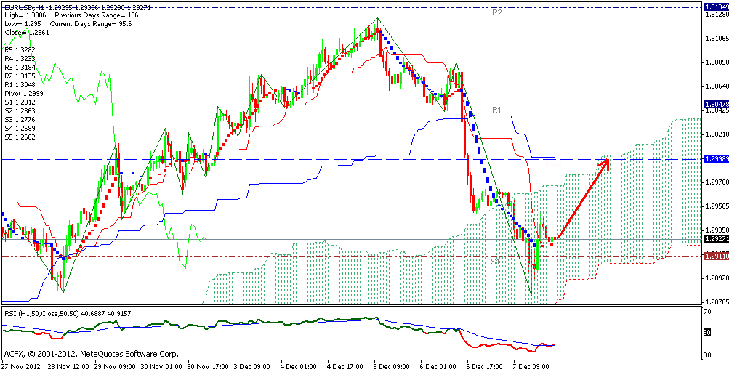Select the 1.30478 price tag on axis
This screenshot has height=372, width=729.
coord(715,105)
